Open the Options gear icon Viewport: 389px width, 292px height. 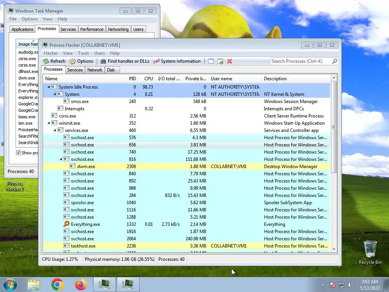click(73, 61)
